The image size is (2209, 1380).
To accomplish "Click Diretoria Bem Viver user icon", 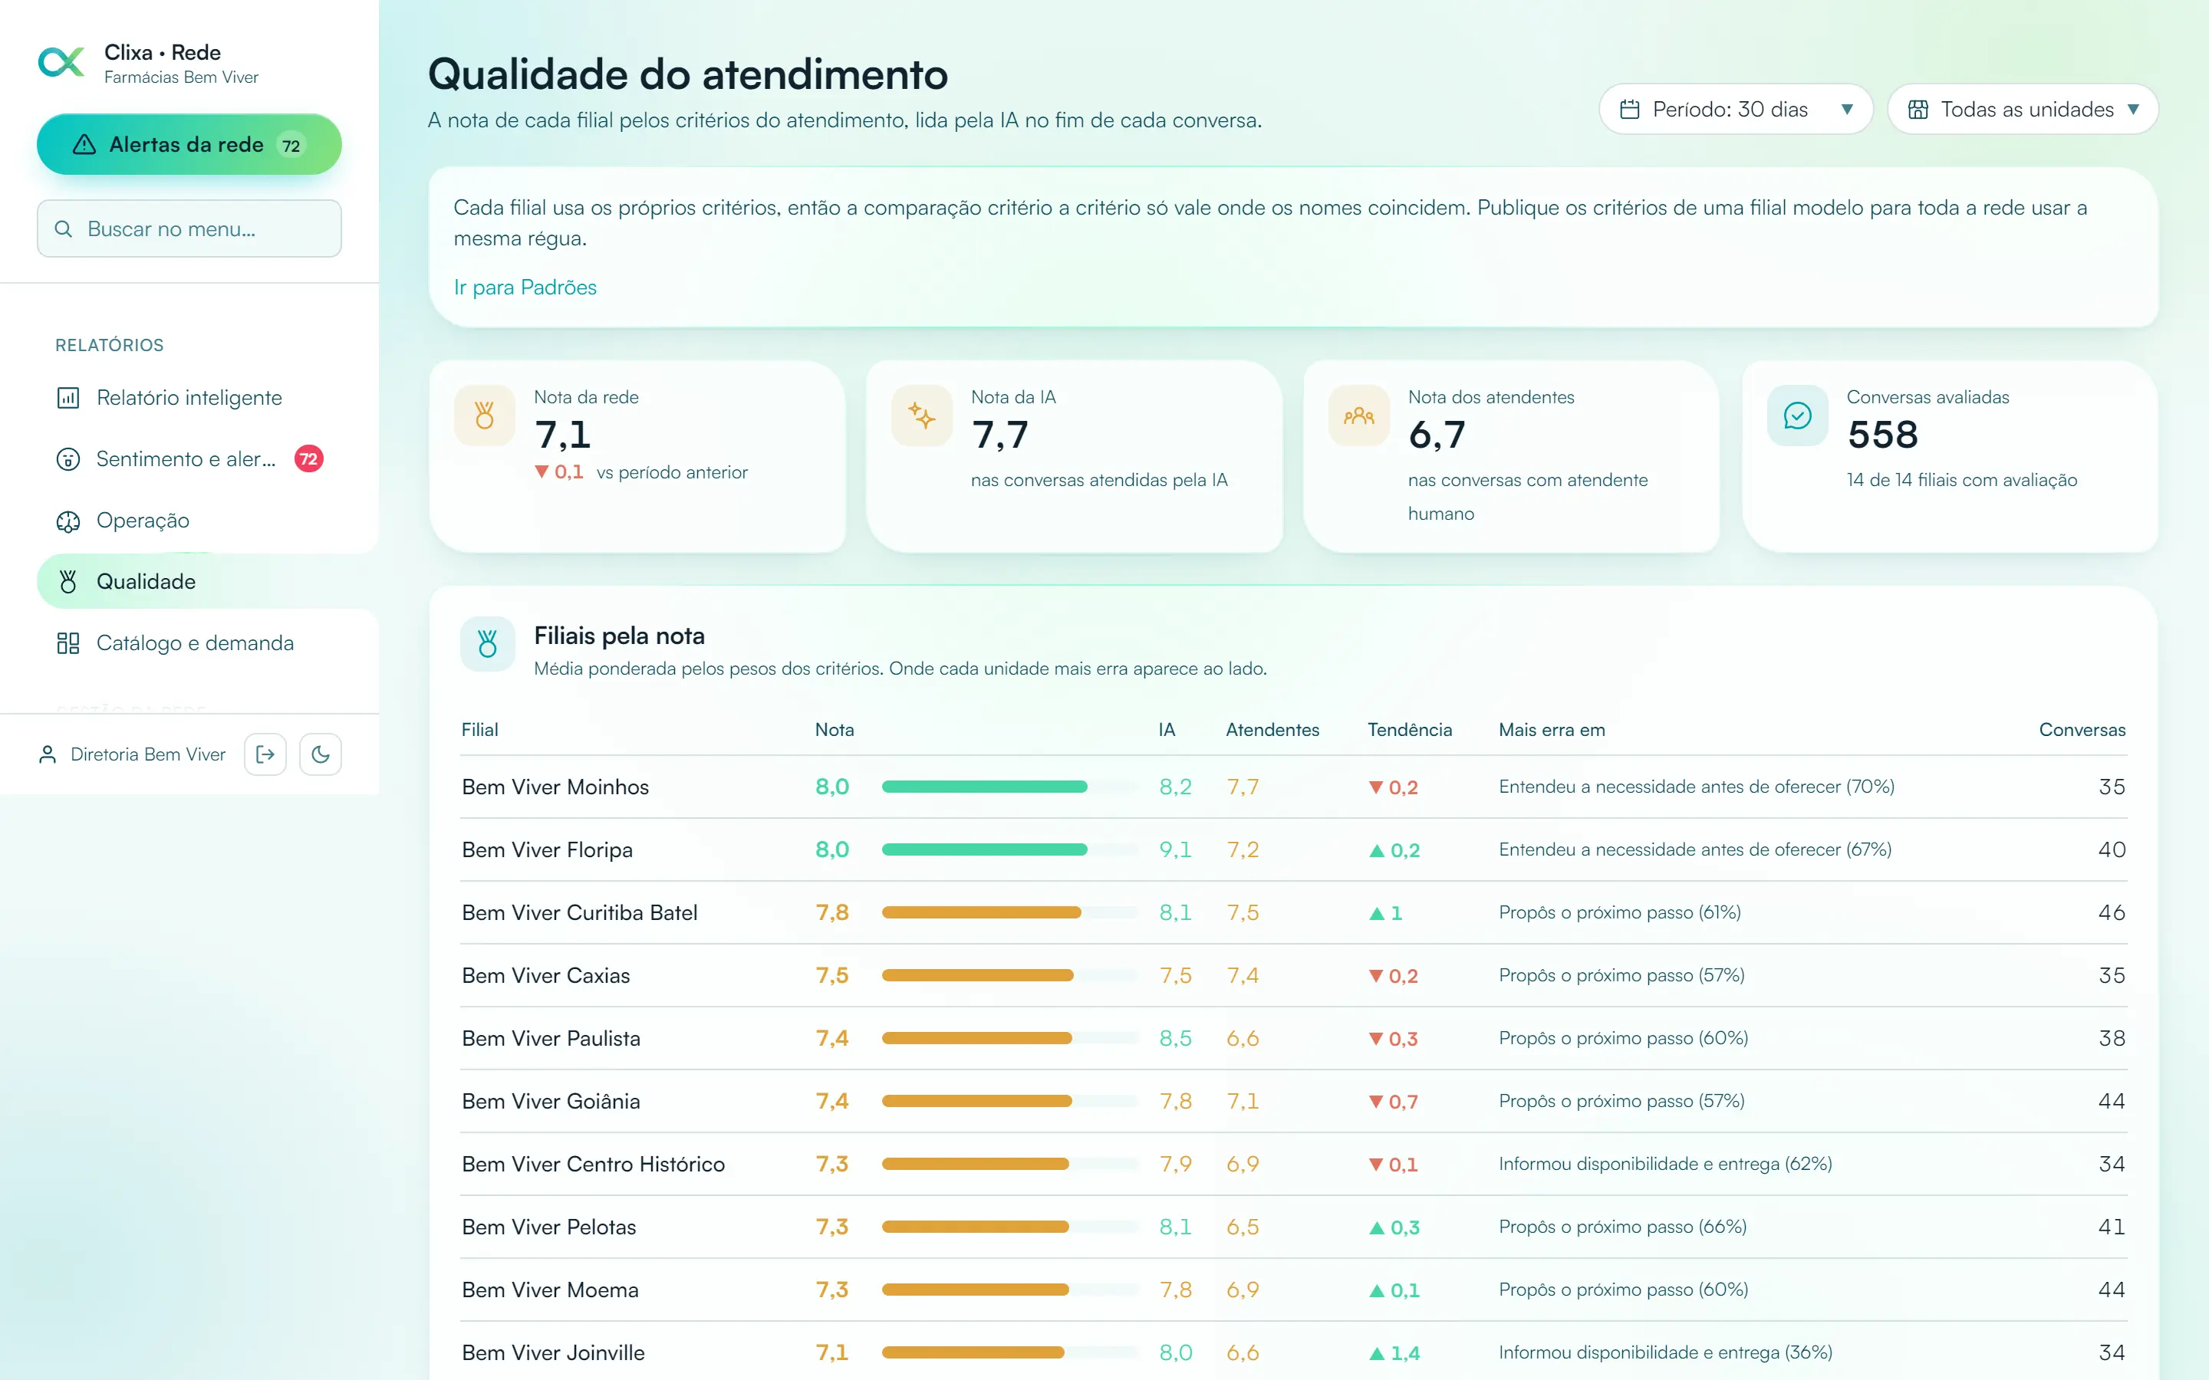I will pyautogui.click(x=48, y=755).
